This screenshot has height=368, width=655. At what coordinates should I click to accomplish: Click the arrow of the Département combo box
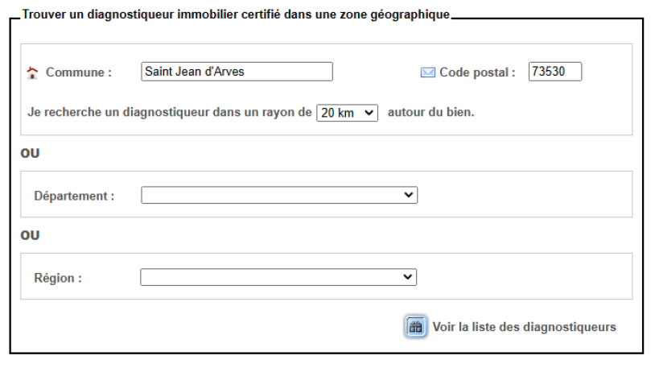point(409,195)
